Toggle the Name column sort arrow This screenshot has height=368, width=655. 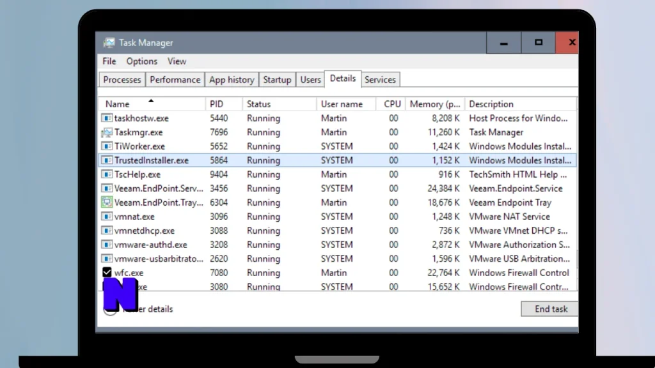(x=151, y=100)
